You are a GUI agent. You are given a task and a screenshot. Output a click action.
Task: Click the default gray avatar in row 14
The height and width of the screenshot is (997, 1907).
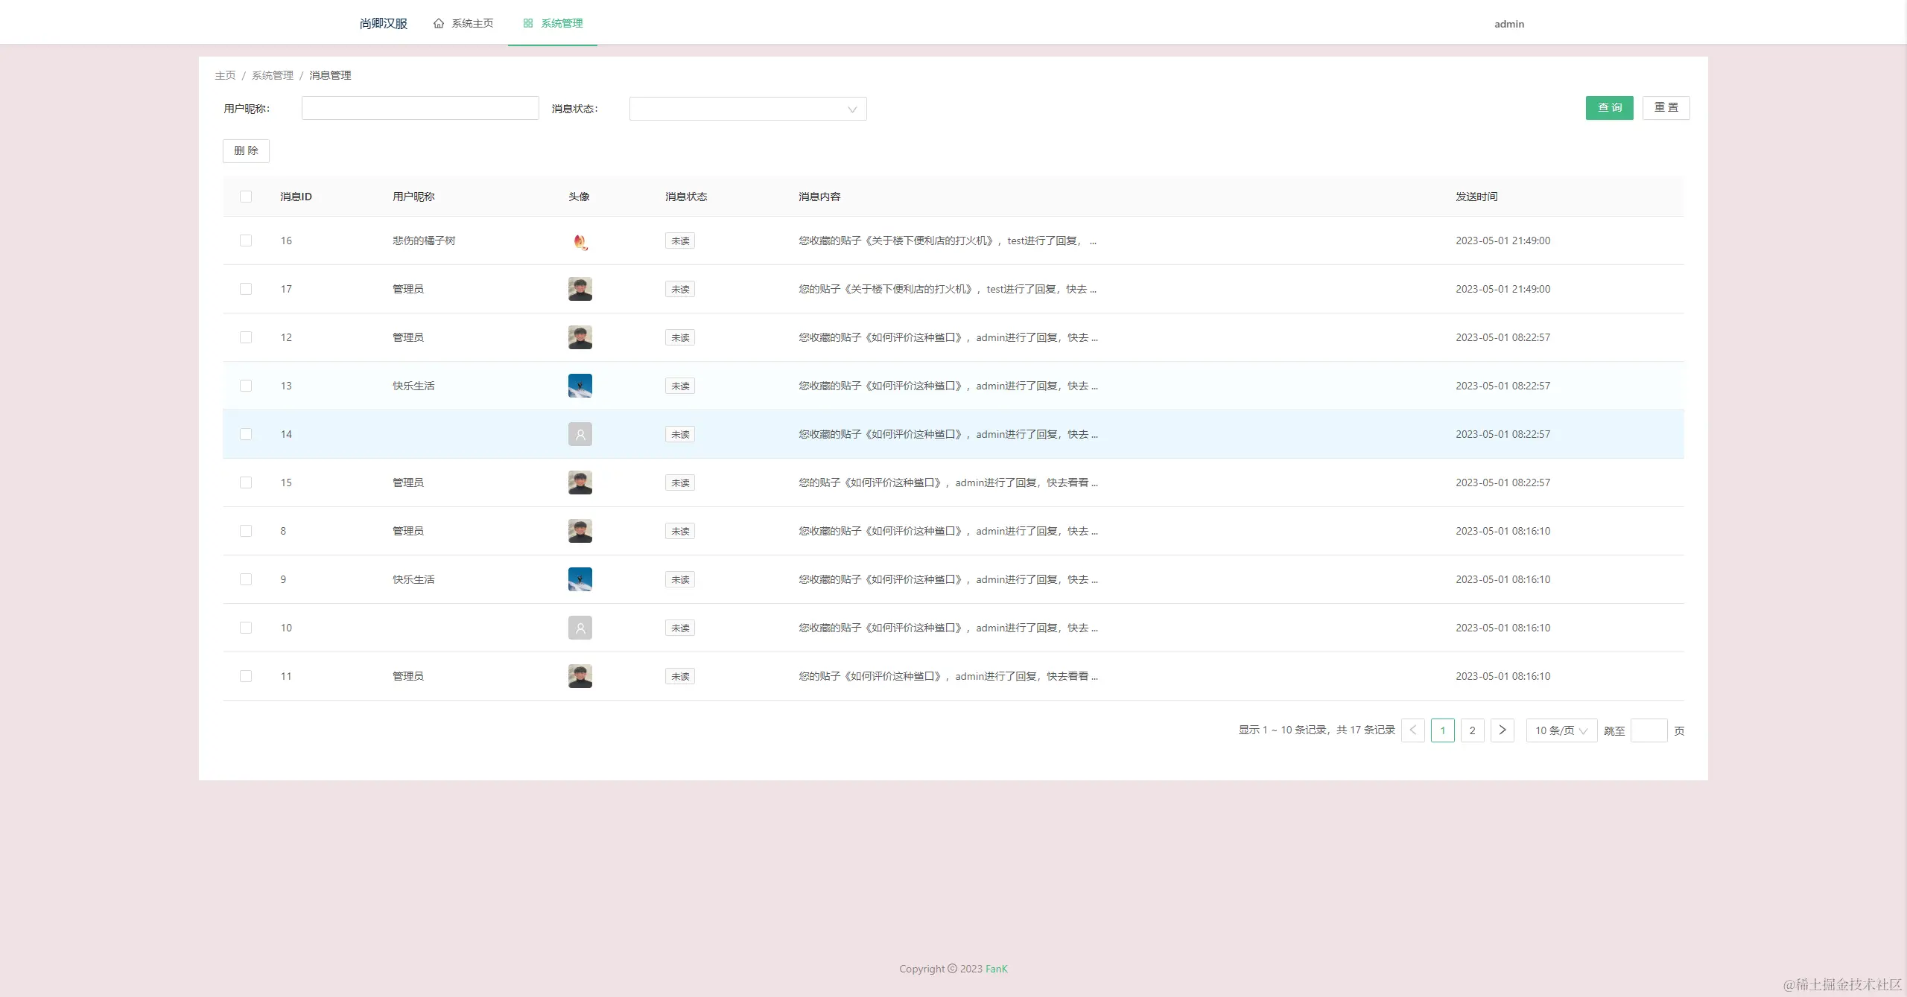pos(580,434)
